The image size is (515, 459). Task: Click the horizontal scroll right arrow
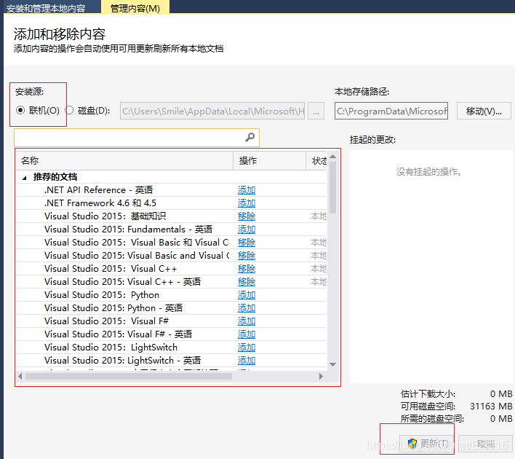tap(321, 376)
